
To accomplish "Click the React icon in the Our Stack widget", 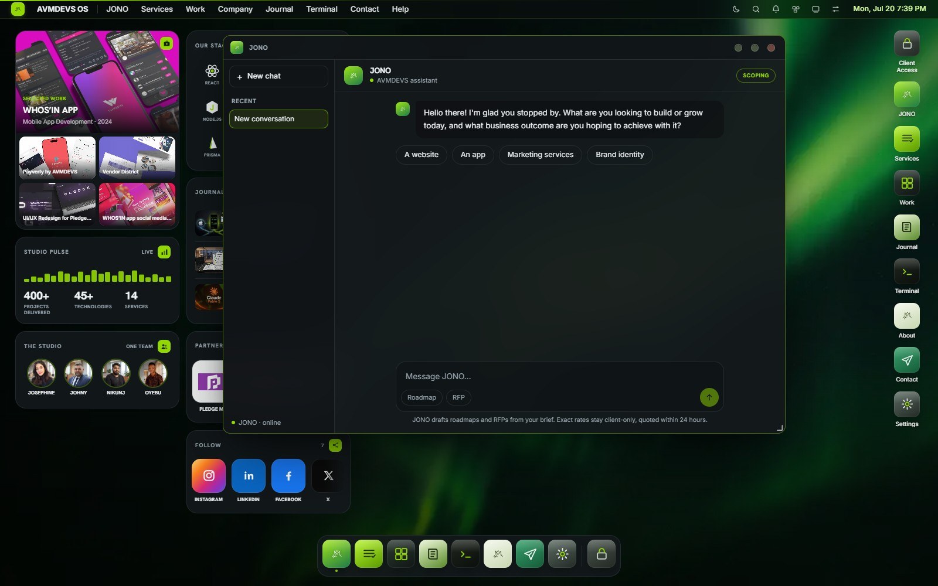I will click(212, 71).
